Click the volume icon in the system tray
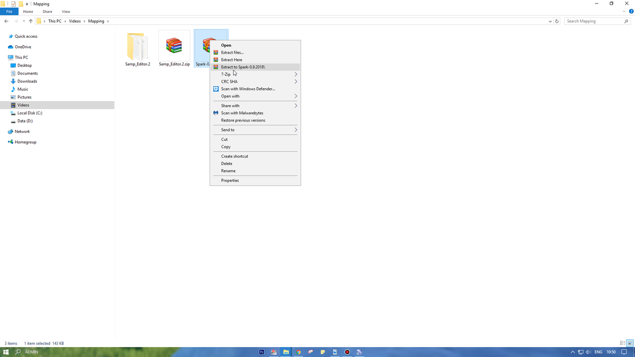 pos(588,352)
